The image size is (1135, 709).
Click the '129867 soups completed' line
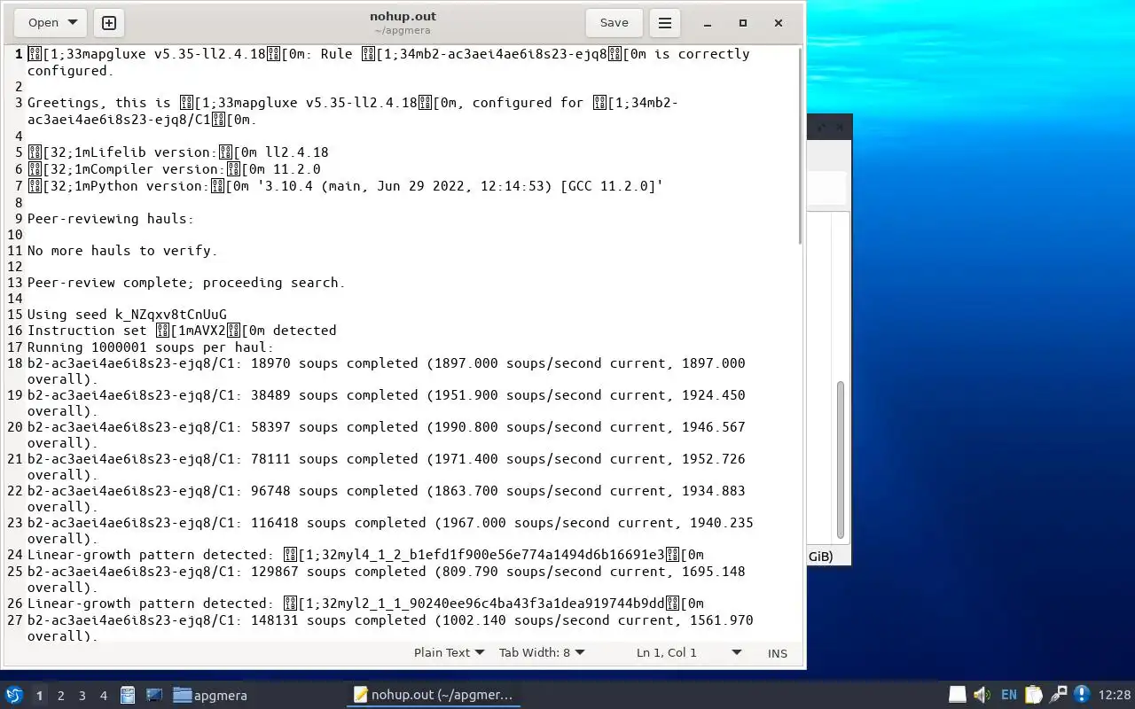click(x=387, y=580)
